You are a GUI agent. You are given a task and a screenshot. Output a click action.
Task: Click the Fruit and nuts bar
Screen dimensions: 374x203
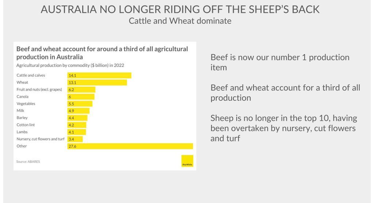(81, 89)
